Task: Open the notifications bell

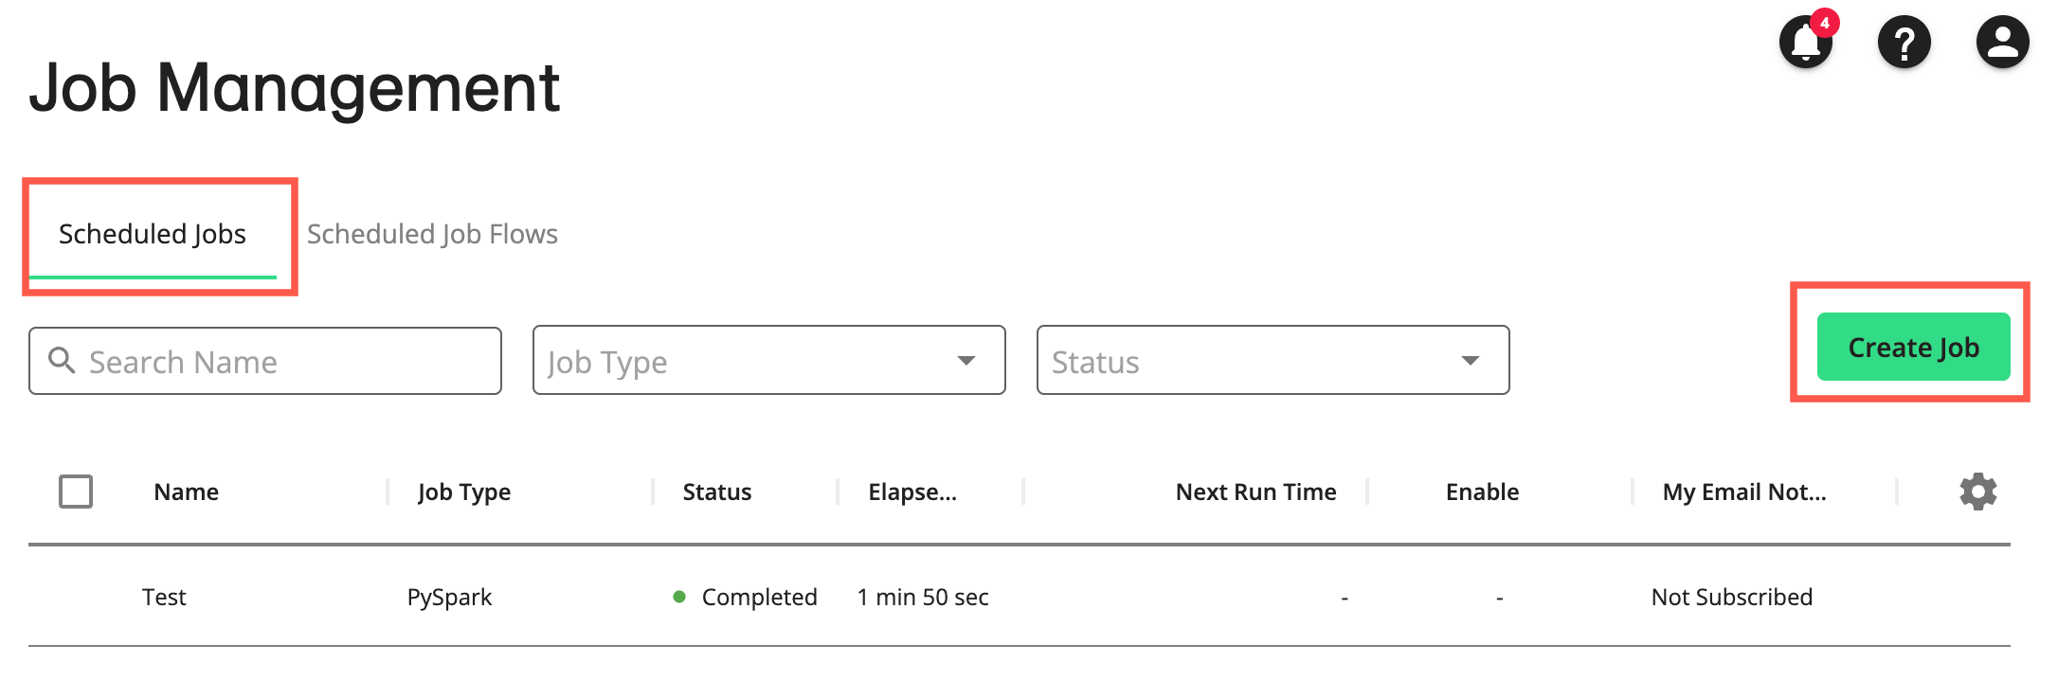Action: click(x=1804, y=45)
